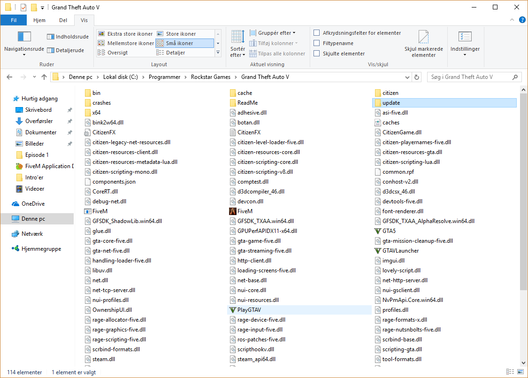Toggle the Indholdsrude preview pane

68,36
